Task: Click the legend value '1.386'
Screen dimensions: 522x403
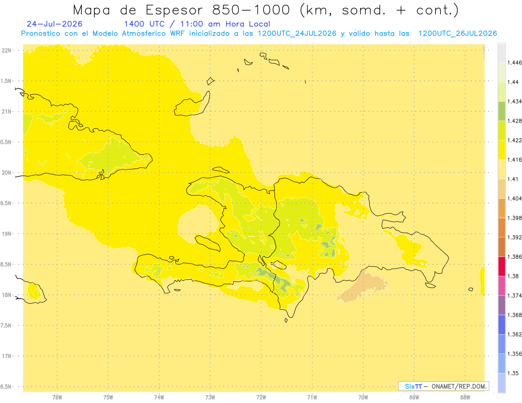Action: pos(515,256)
